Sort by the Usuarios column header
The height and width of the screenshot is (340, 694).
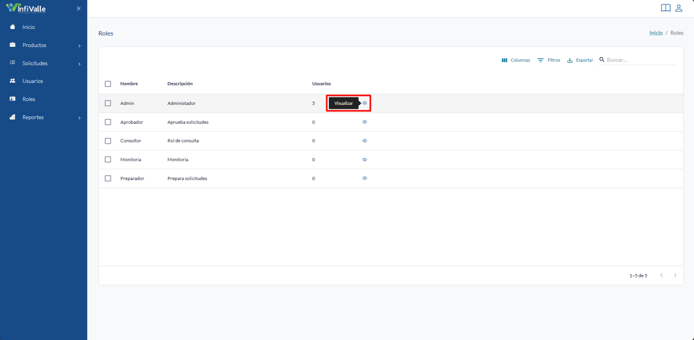321,83
